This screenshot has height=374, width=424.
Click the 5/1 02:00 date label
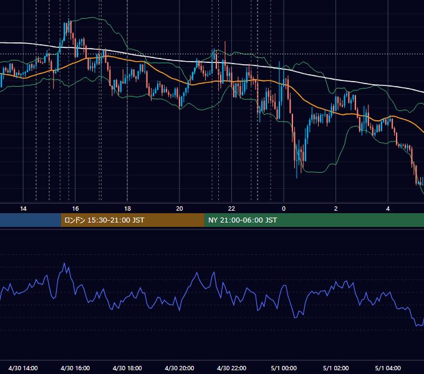pos(336,368)
